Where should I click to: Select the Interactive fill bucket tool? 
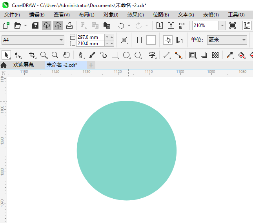(241, 55)
